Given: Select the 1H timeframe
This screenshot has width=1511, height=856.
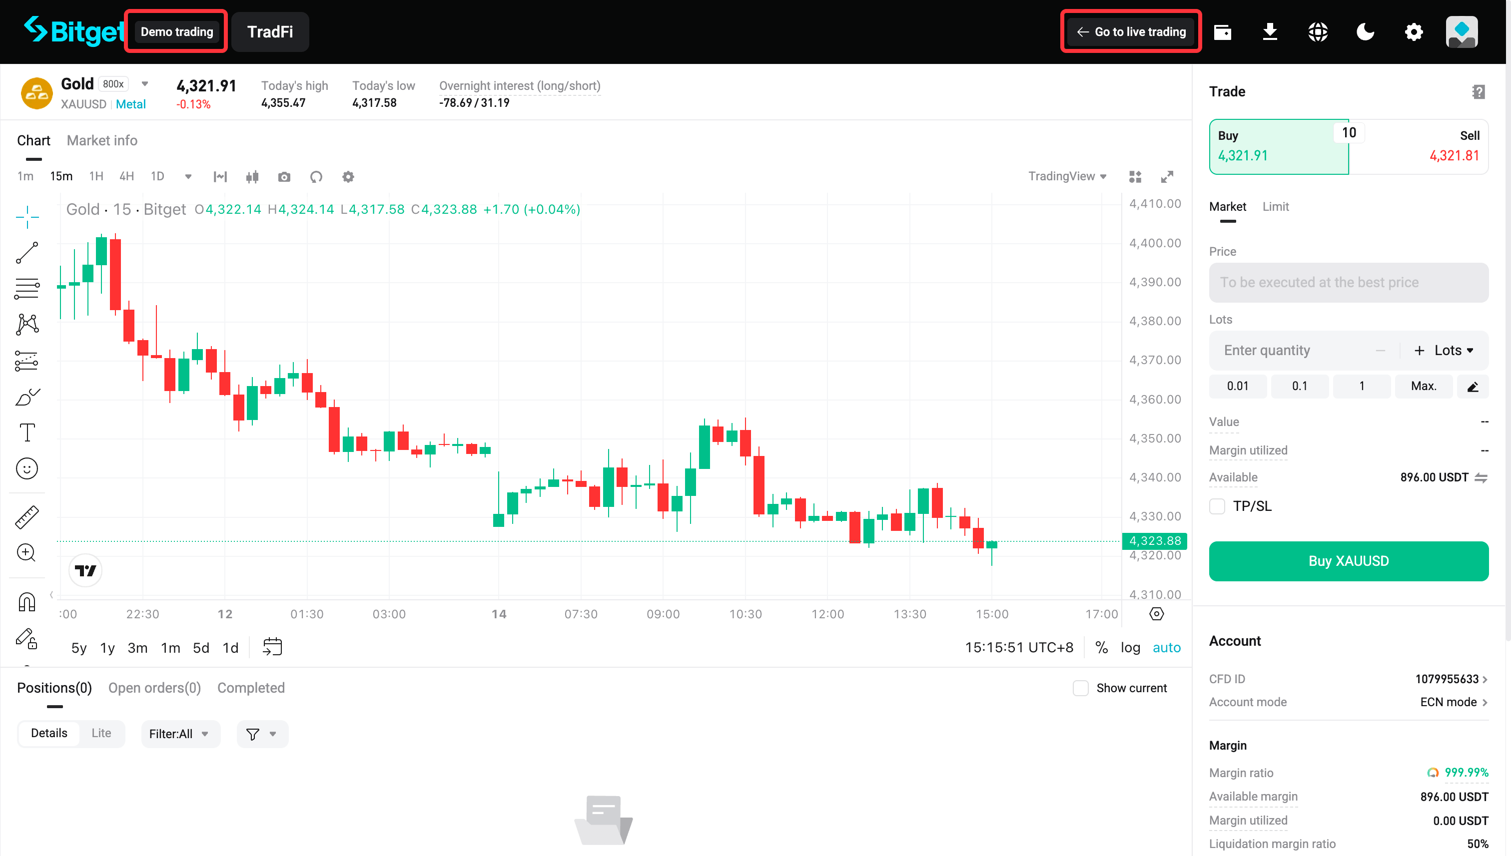Looking at the screenshot, I should pyautogui.click(x=96, y=176).
